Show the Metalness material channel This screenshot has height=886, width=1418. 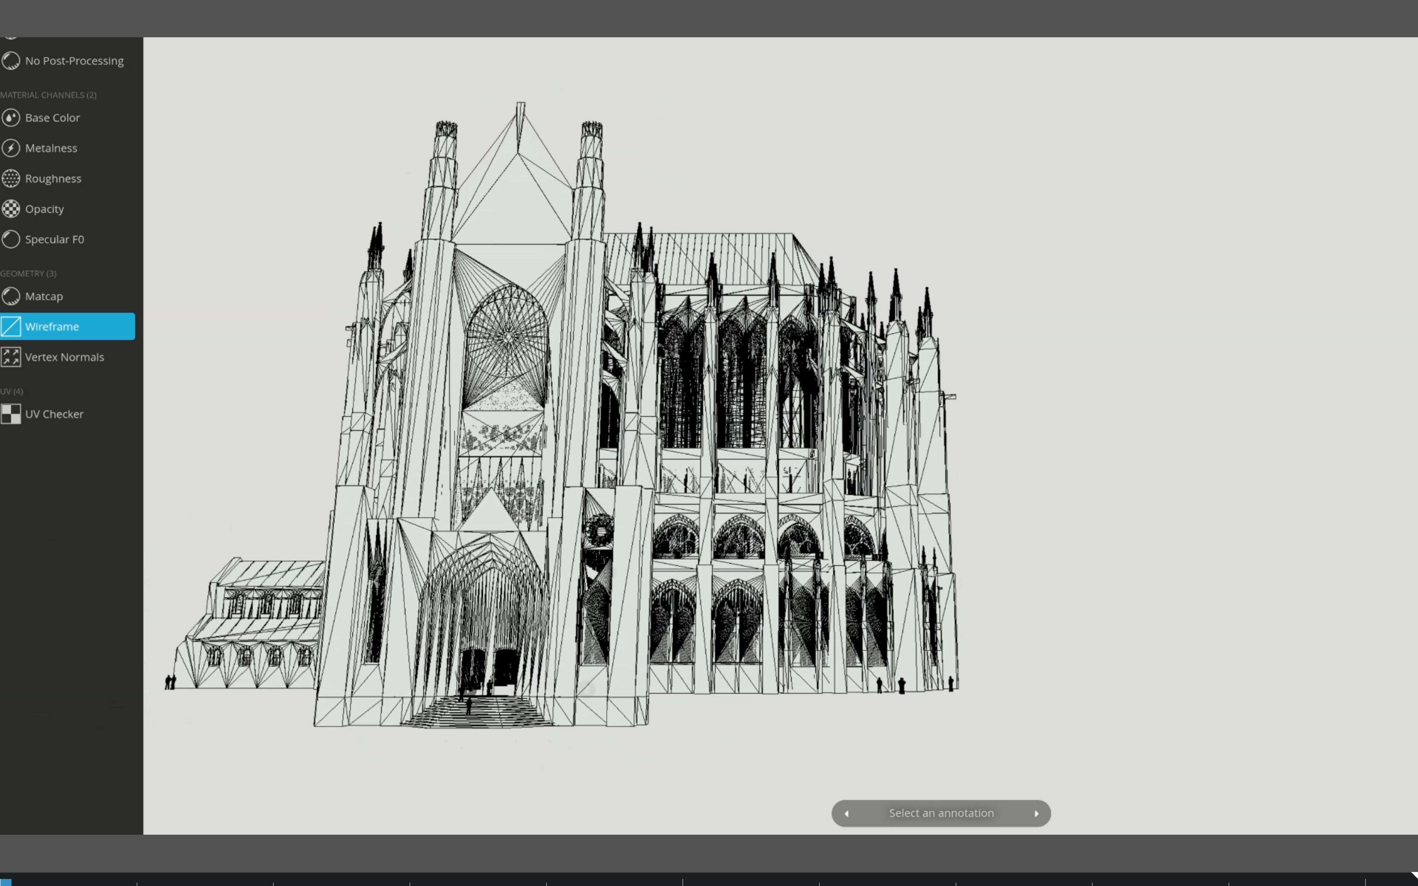click(50, 148)
